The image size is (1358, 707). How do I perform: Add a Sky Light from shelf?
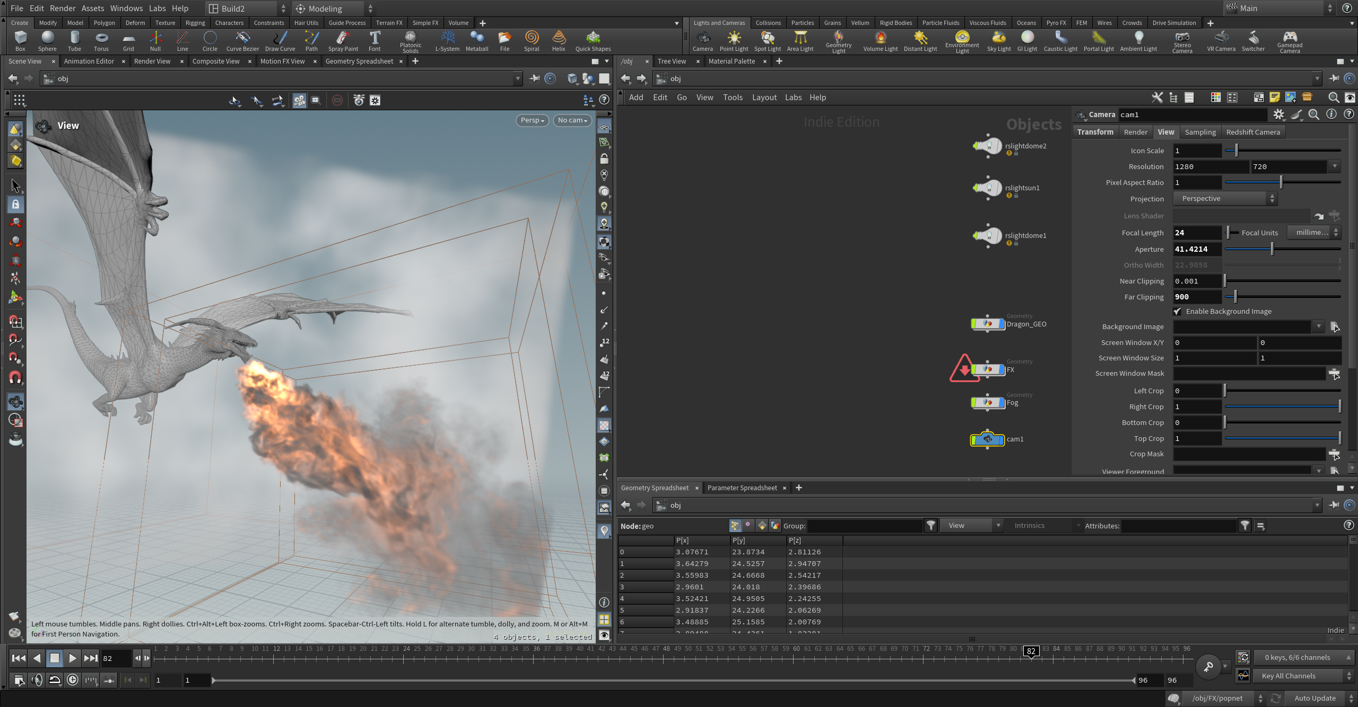click(x=998, y=41)
